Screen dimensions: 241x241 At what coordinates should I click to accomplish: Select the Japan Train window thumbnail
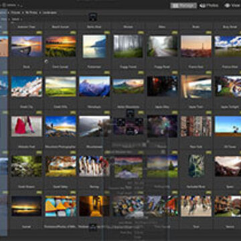tap(196, 86)
